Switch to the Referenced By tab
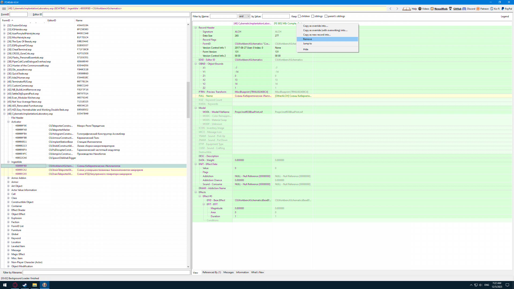The height and width of the screenshot is (289, 514). (x=211, y=272)
